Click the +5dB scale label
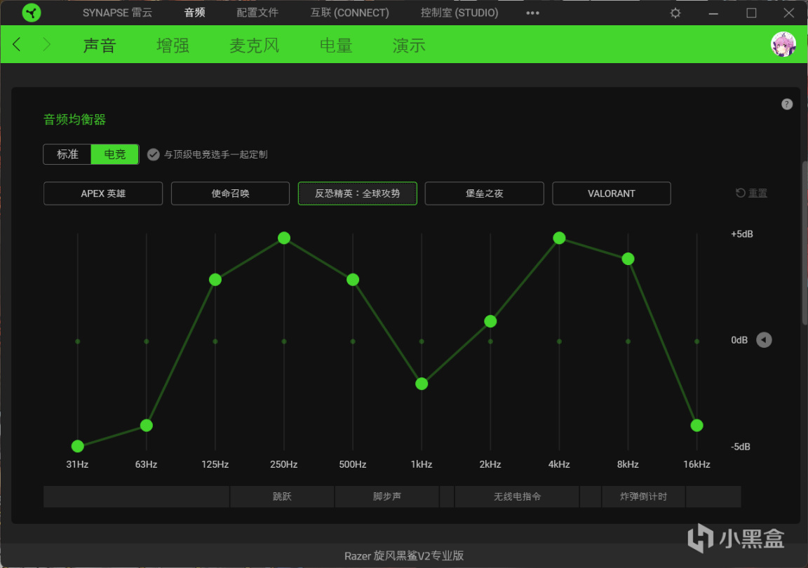The width and height of the screenshot is (808, 568). pos(742,234)
